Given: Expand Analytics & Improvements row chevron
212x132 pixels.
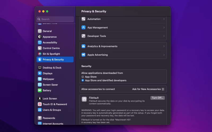Looking at the screenshot, I should pos(164,46).
